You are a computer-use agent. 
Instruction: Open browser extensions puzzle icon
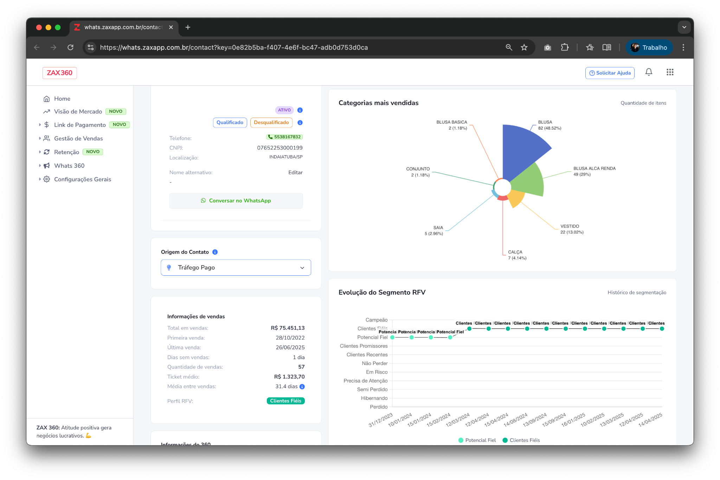point(565,47)
